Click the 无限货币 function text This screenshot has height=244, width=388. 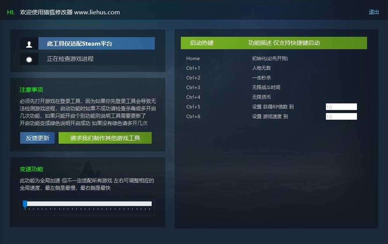(261, 97)
